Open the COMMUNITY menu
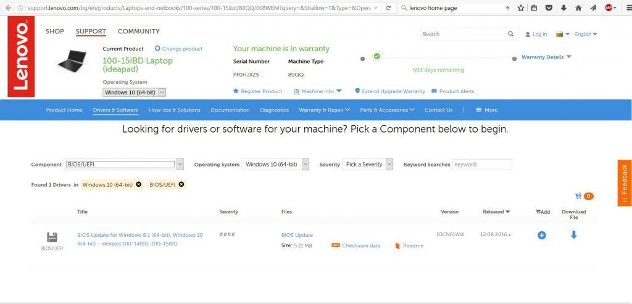This screenshot has height=304, width=632. [x=139, y=31]
